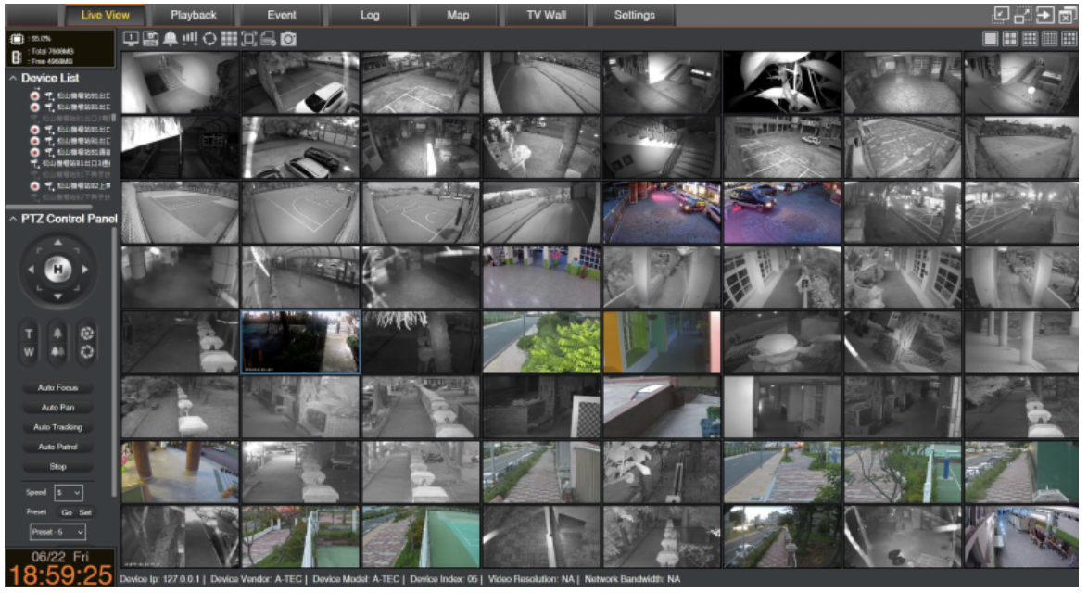
Task: Enable Auto Tracking
Action: coord(57,427)
